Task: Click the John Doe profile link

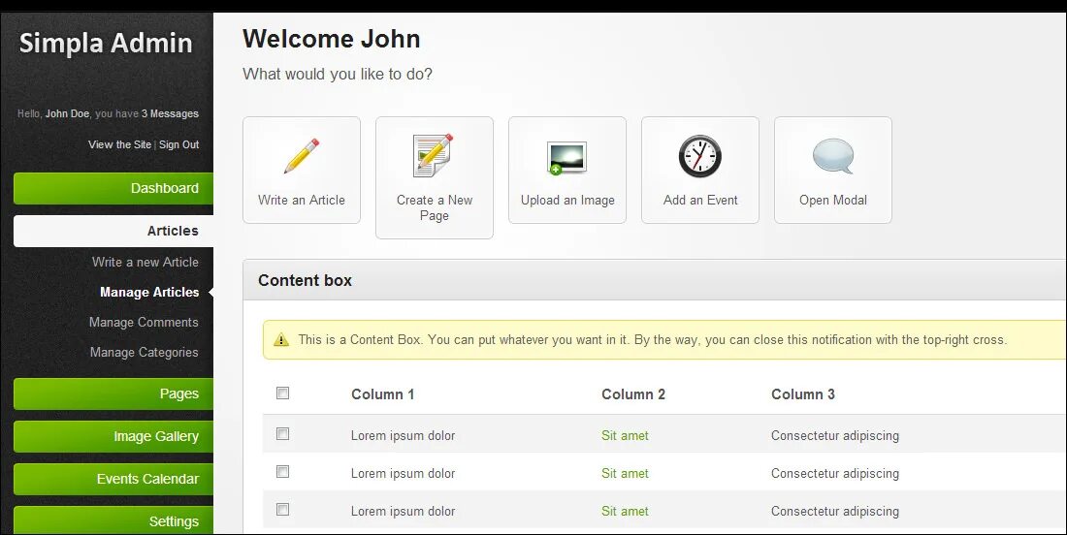Action: click(67, 113)
